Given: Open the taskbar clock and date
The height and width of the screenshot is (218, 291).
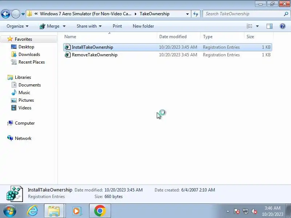Looking at the screenshot, I should [x=272, y=211].
